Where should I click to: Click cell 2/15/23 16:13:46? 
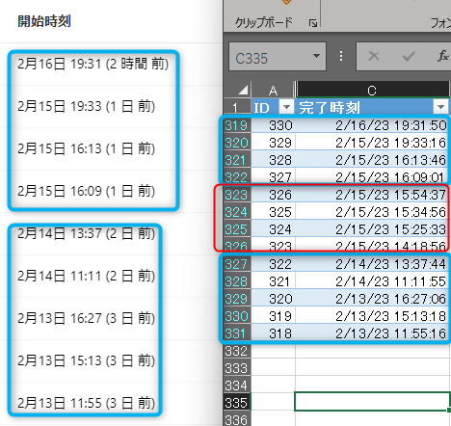pos(372,160)
